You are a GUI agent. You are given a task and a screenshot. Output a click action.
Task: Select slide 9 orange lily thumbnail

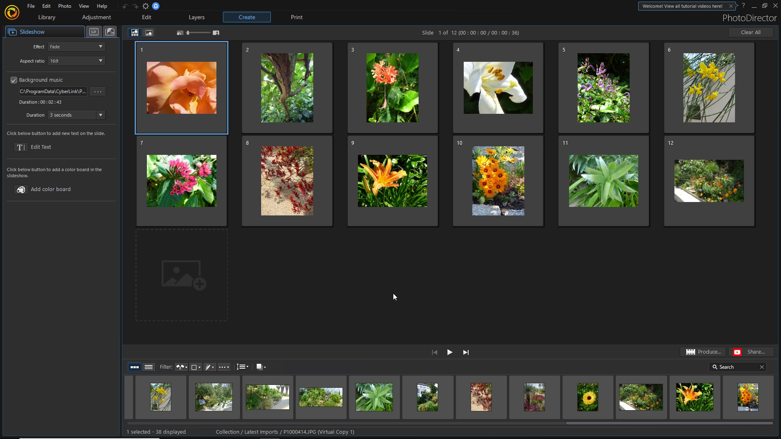(x=392, y=180)
